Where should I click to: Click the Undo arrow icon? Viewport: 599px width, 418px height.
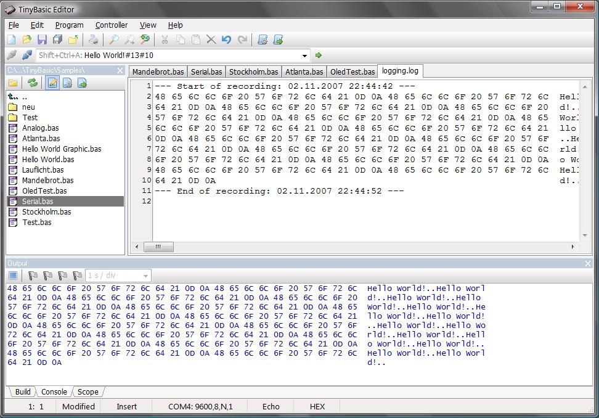click(227, 40)
